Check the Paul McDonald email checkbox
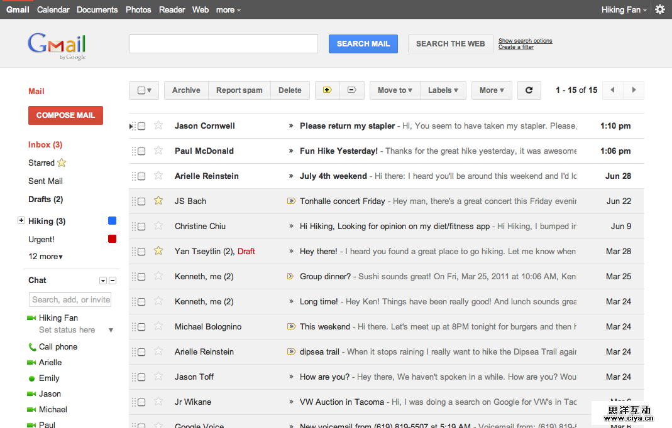This screenshot has width=672, height=428. (141, 151)
